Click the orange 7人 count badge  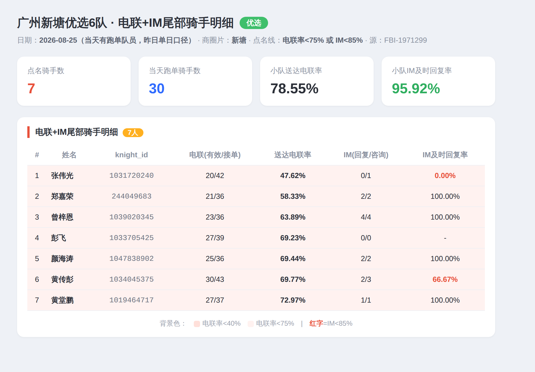(x=133, y=133)
